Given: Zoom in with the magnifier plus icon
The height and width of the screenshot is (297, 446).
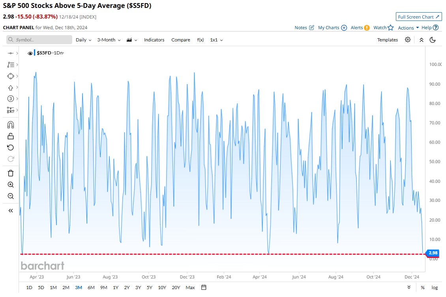Looking at the screenshot, I should click(x=11, y=185).
